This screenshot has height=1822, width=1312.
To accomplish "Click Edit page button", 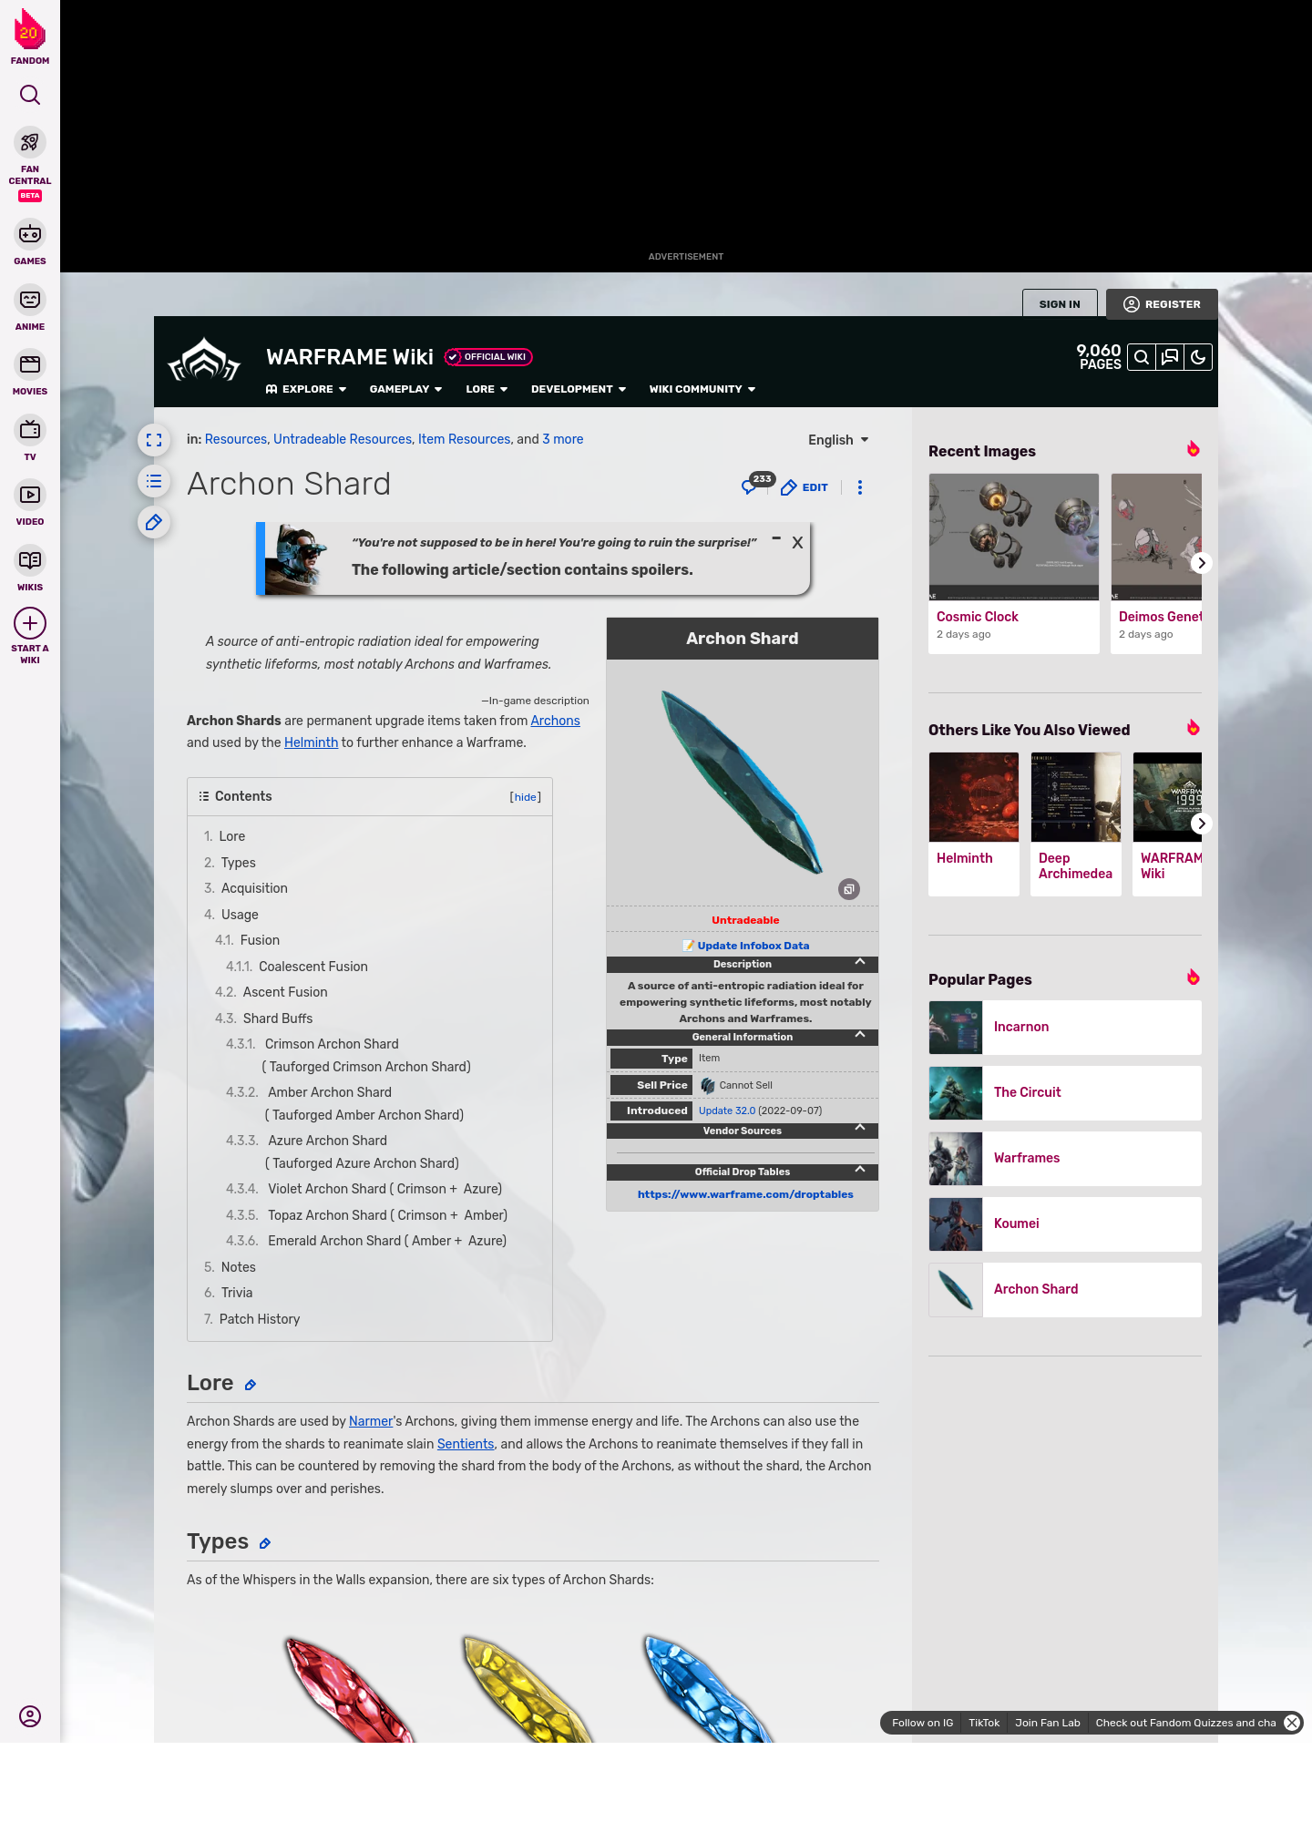I will (x=805, y=487).
